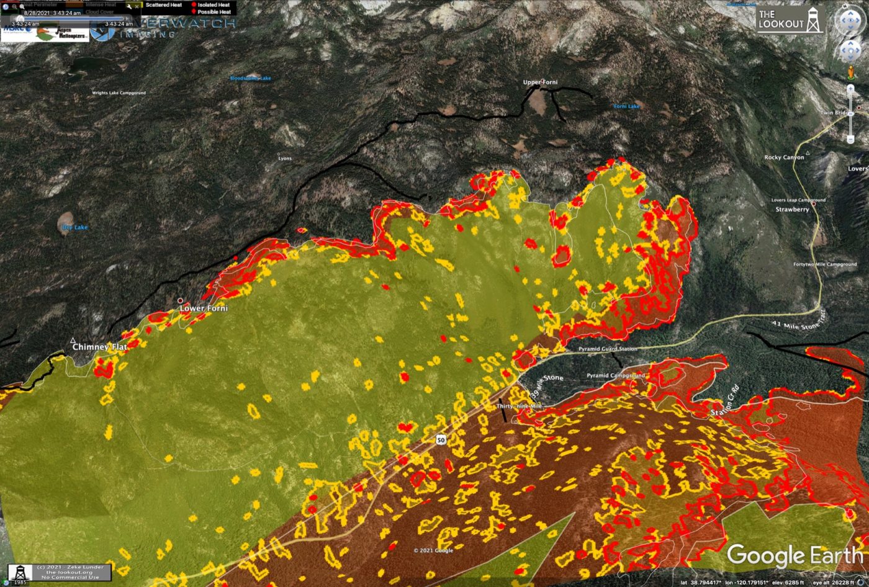The image size is (869, 587).
Task: Tilt view down with look joystick
Action: [x=850, y=27]
